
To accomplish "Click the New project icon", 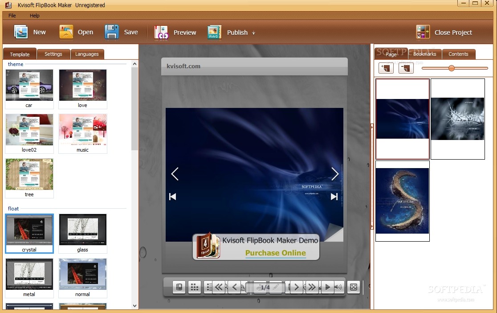I will [21, 32].
